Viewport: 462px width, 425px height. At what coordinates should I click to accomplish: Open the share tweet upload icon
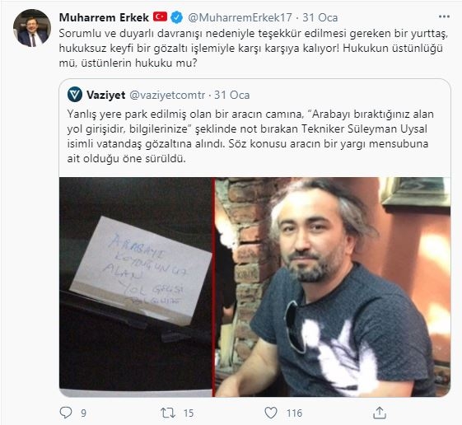380,413
